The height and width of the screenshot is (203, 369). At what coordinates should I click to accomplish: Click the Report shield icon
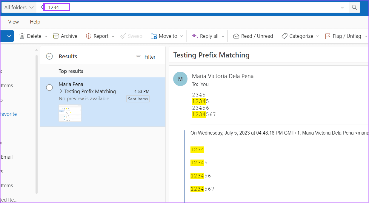(x=88, y=36)
